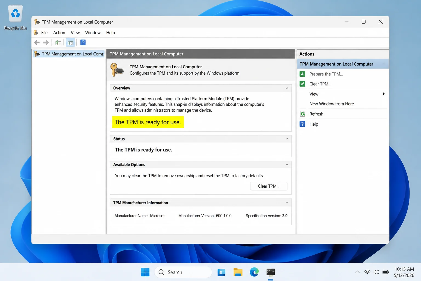Open File Explorer from the taskbar
This screenshot has width=421, height=281.
pos(238,272)
